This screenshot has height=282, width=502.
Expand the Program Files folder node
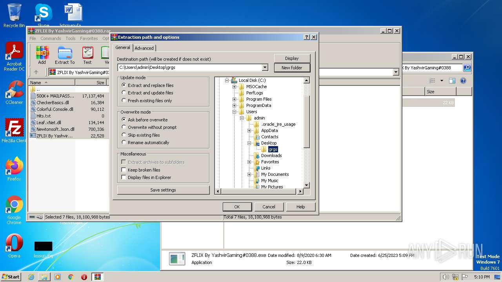coord(234,99)
